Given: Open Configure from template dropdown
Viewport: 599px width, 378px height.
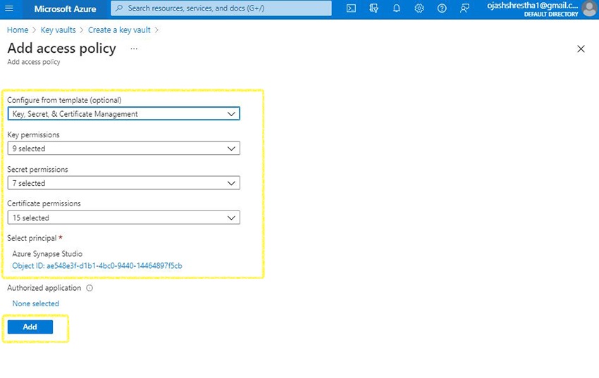Looking at the screenshot, I should pyautogui.click(x=124, y=113).
